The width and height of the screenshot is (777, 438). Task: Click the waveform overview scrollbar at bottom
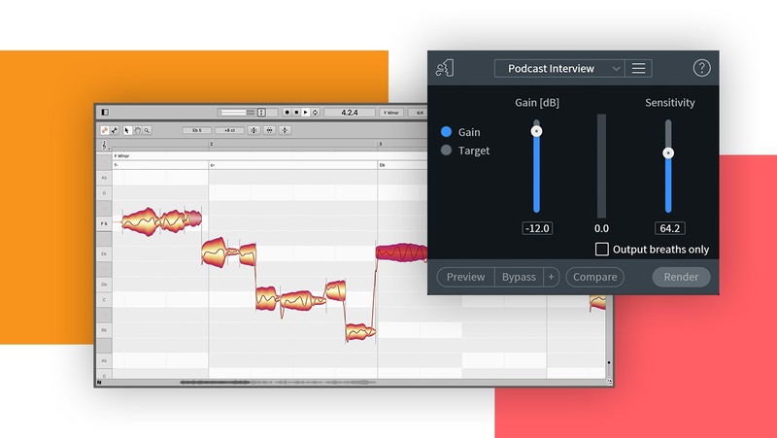point(278,382)
